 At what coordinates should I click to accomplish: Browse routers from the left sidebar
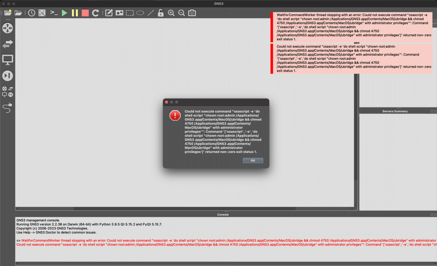pyautogui.click(x=8, y=28)
